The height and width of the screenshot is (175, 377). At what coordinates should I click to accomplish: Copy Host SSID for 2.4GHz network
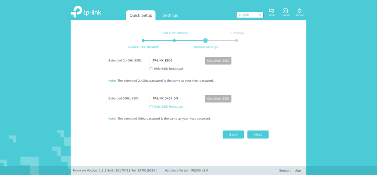[x=218, y=61]
